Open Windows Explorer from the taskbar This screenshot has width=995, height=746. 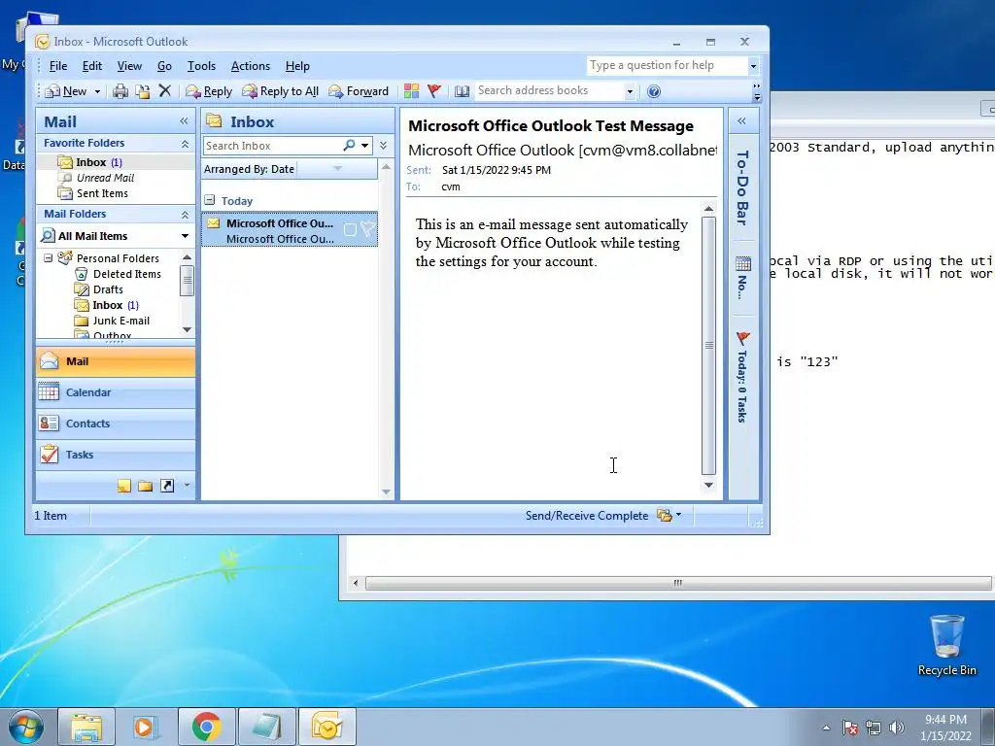86,728
